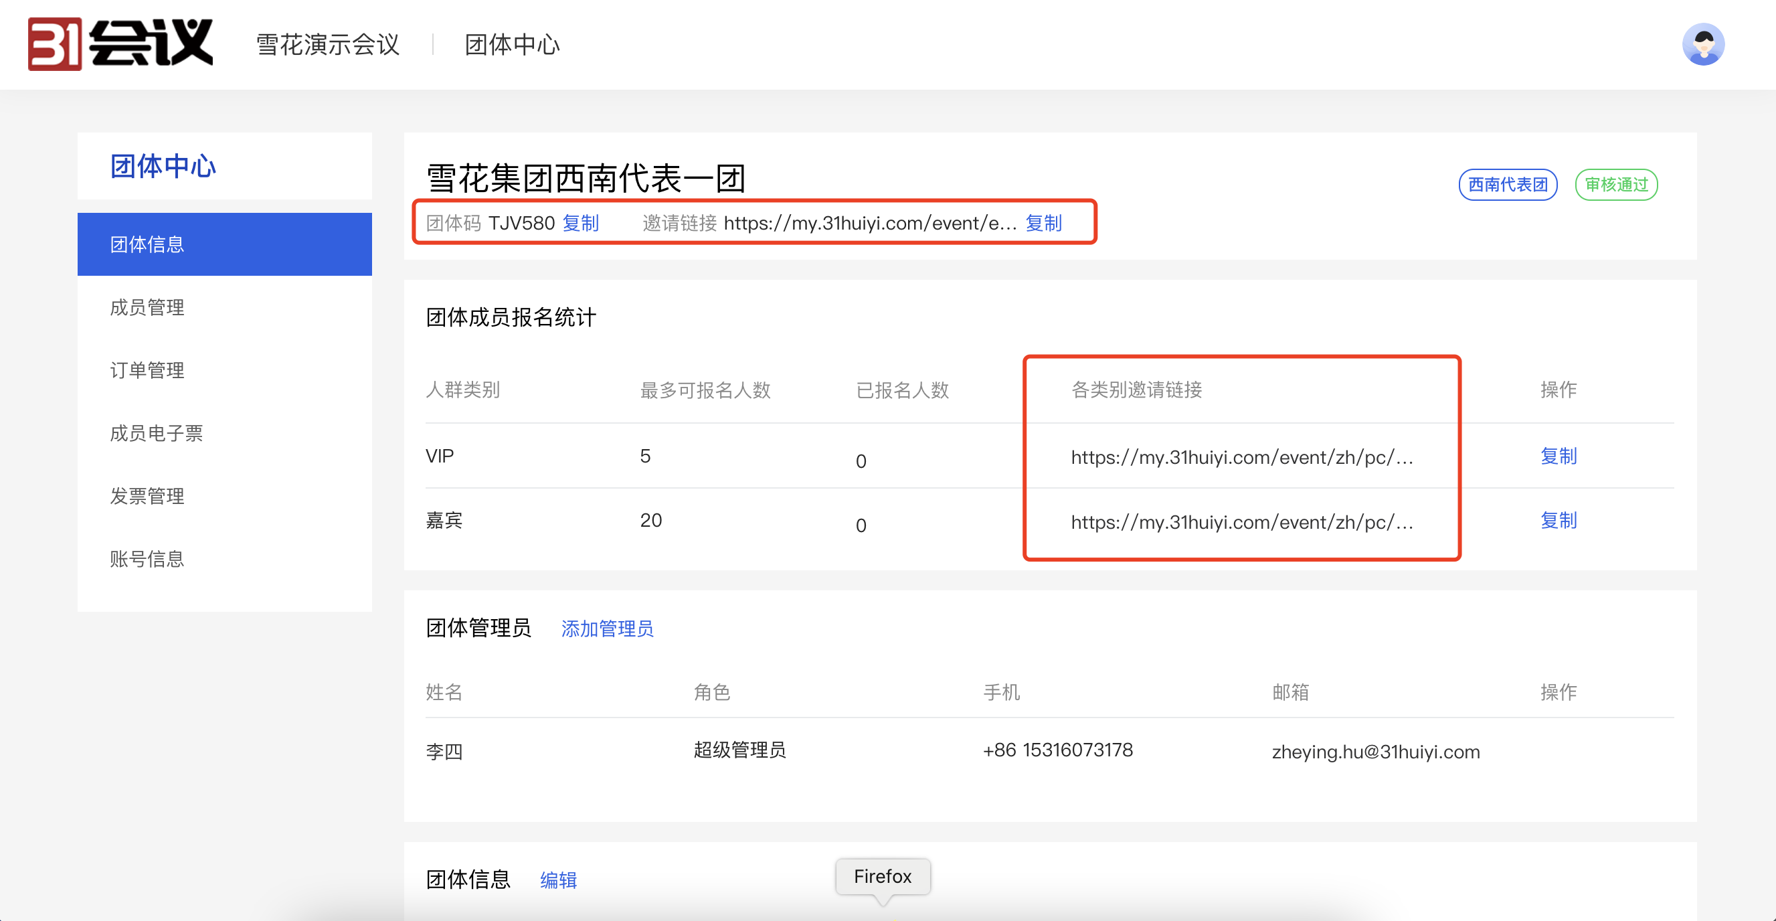Click the 嘉宾 max count 20

(651, 520)
